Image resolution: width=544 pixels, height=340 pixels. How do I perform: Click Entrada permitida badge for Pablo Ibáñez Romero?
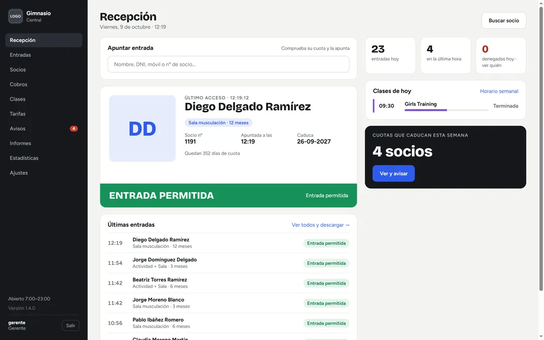click(x=326, y=323)
